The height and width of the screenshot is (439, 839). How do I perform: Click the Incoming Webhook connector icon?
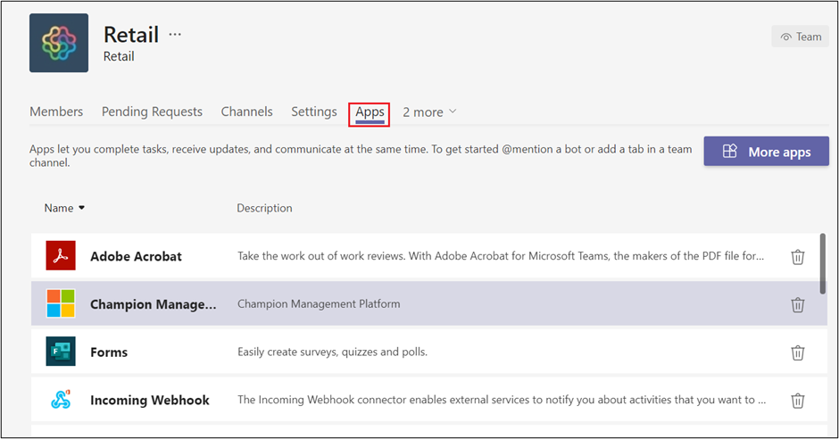coord(61,400)
